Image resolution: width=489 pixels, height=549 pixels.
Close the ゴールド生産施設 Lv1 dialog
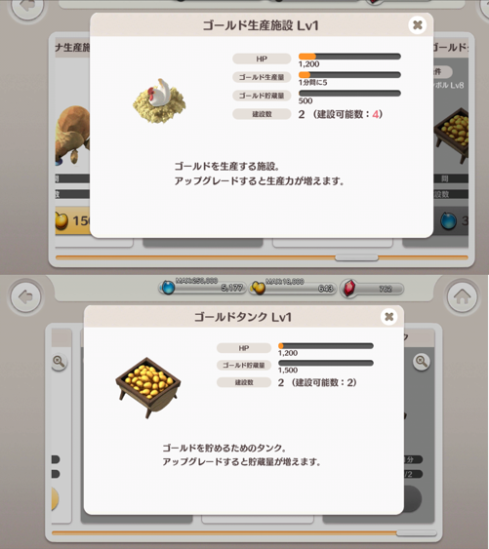pyautogui.click(x=417, y=25)
